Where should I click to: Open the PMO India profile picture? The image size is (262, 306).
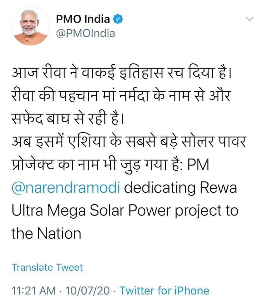tap(31, 26)
